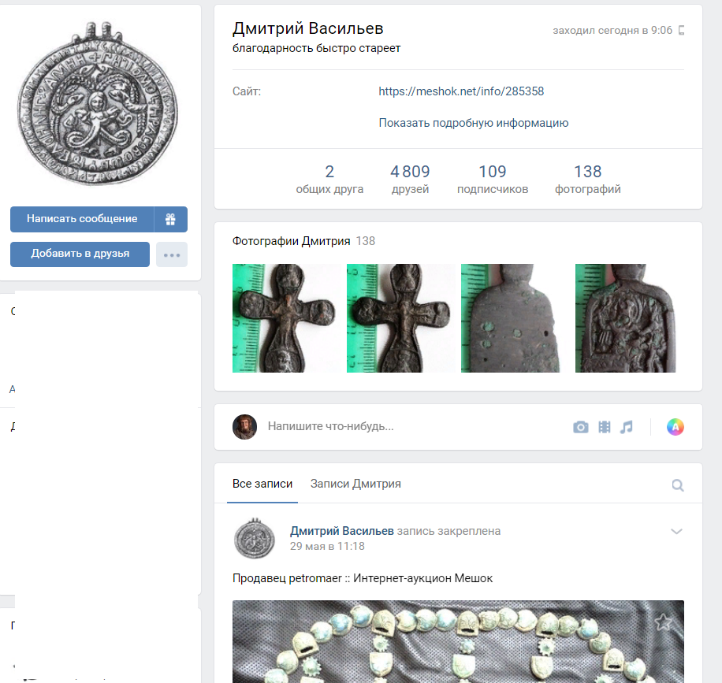The image size is (722, 683).
Task: Bookmark the post with star icon
Action: point(664,622)
